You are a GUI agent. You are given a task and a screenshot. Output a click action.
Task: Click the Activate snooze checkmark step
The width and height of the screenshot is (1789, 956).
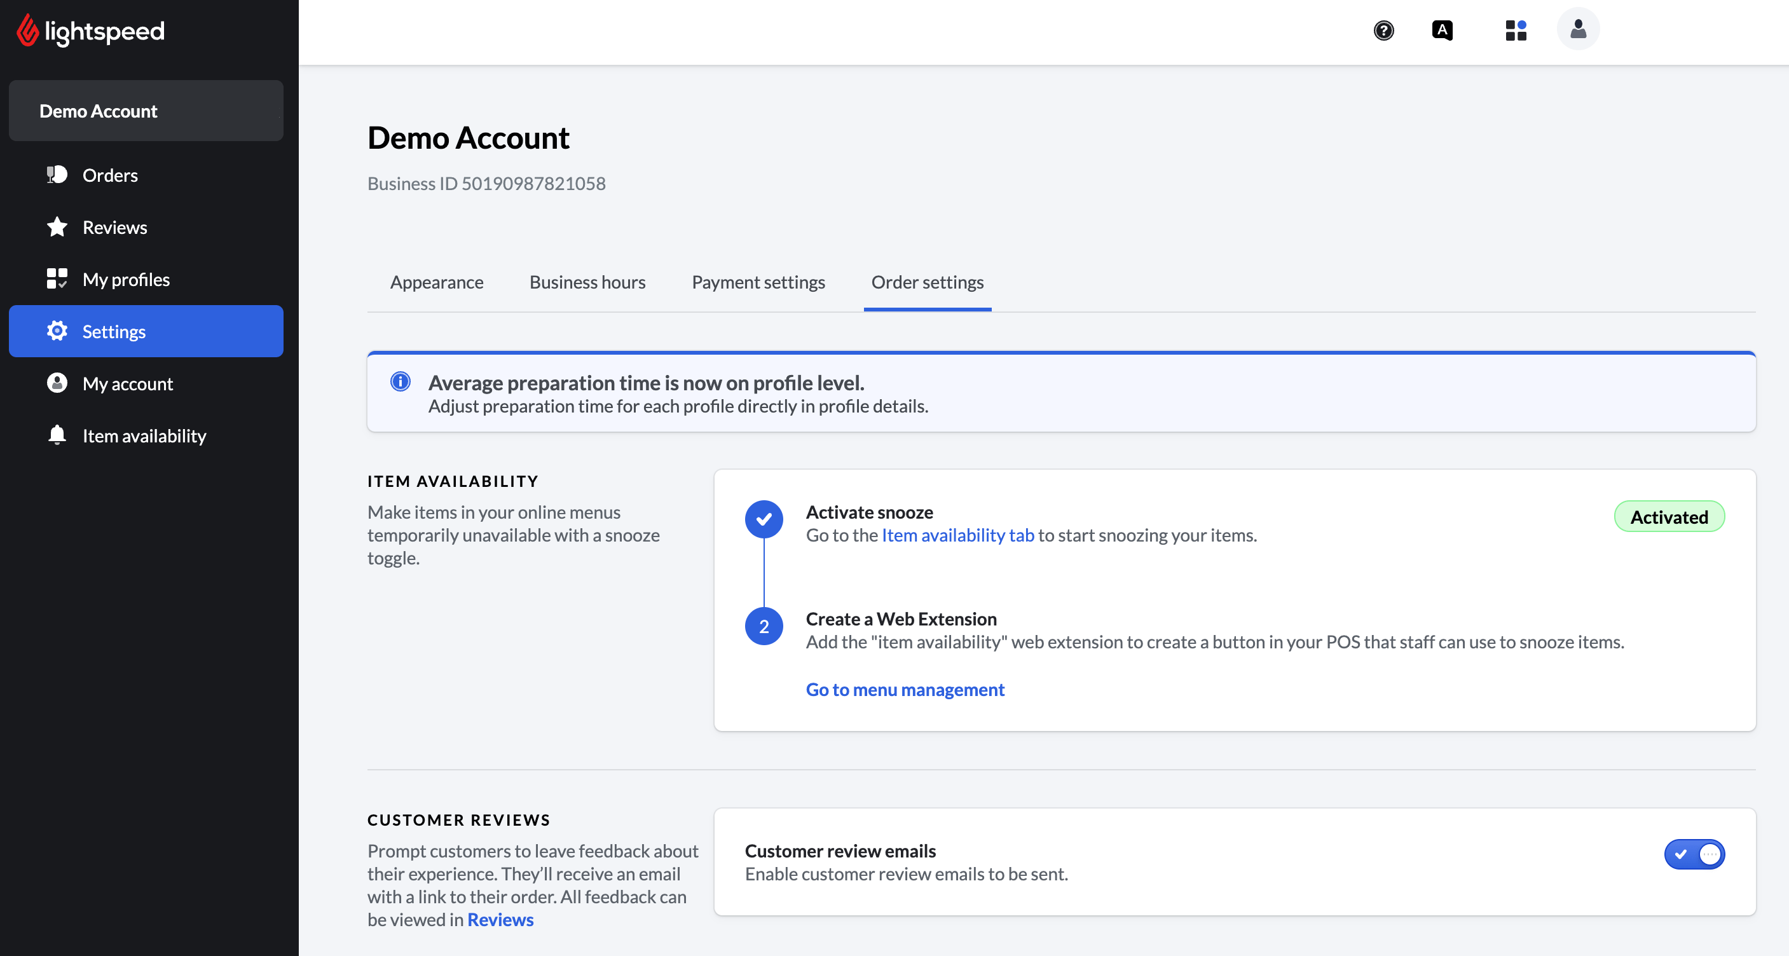(x=764, y=519)
